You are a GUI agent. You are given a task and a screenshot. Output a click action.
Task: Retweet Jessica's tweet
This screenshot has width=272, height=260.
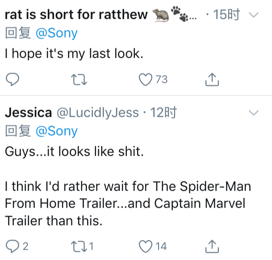coord(79,246)
